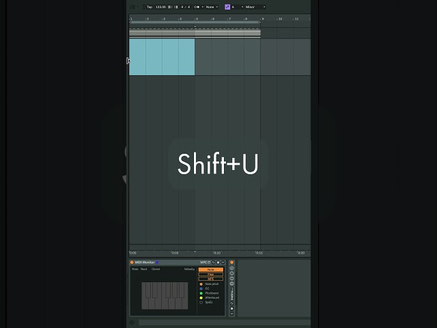Viewport: 437px width, 328px height.
Task: Click the save preset icon in MIDI Monitor header
Action: tap(218, 262)
